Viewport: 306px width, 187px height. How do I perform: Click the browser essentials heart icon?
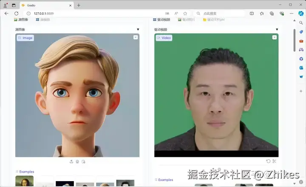282,14
